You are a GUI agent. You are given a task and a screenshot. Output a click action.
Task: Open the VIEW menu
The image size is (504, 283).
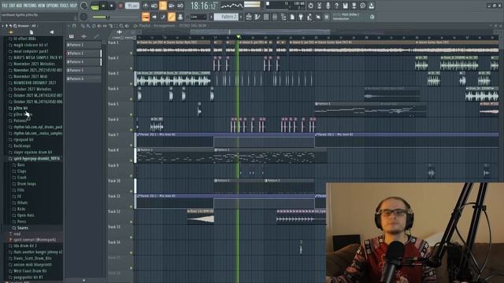[x=42, y=6]
